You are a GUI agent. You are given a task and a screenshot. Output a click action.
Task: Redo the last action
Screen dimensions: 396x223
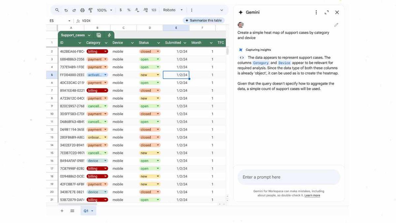tap(74, 10)
